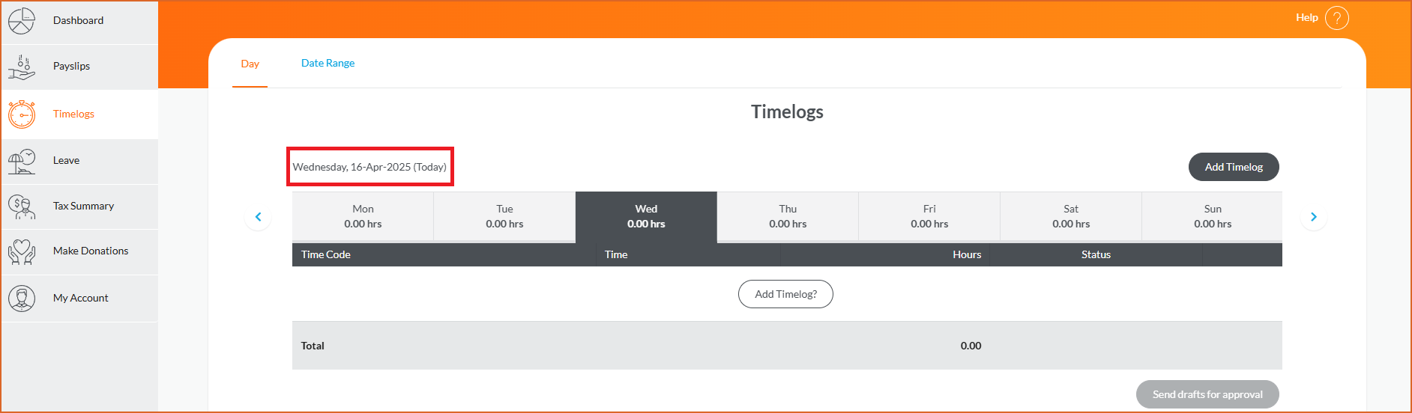Choose the Sun 0.00 hrs day cell

click(x=1213, y=216)
